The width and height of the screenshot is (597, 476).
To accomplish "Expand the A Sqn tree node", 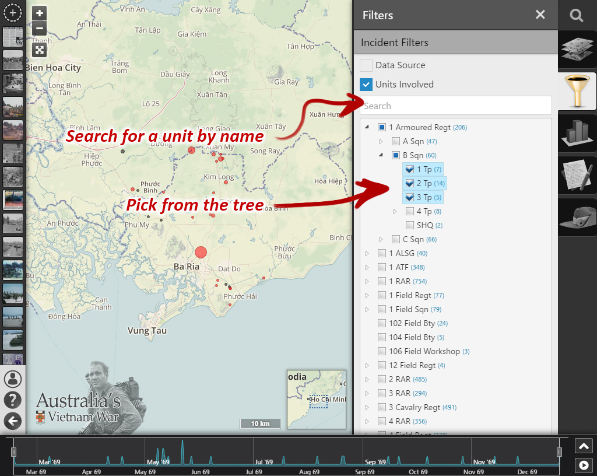I will (381, 141).
